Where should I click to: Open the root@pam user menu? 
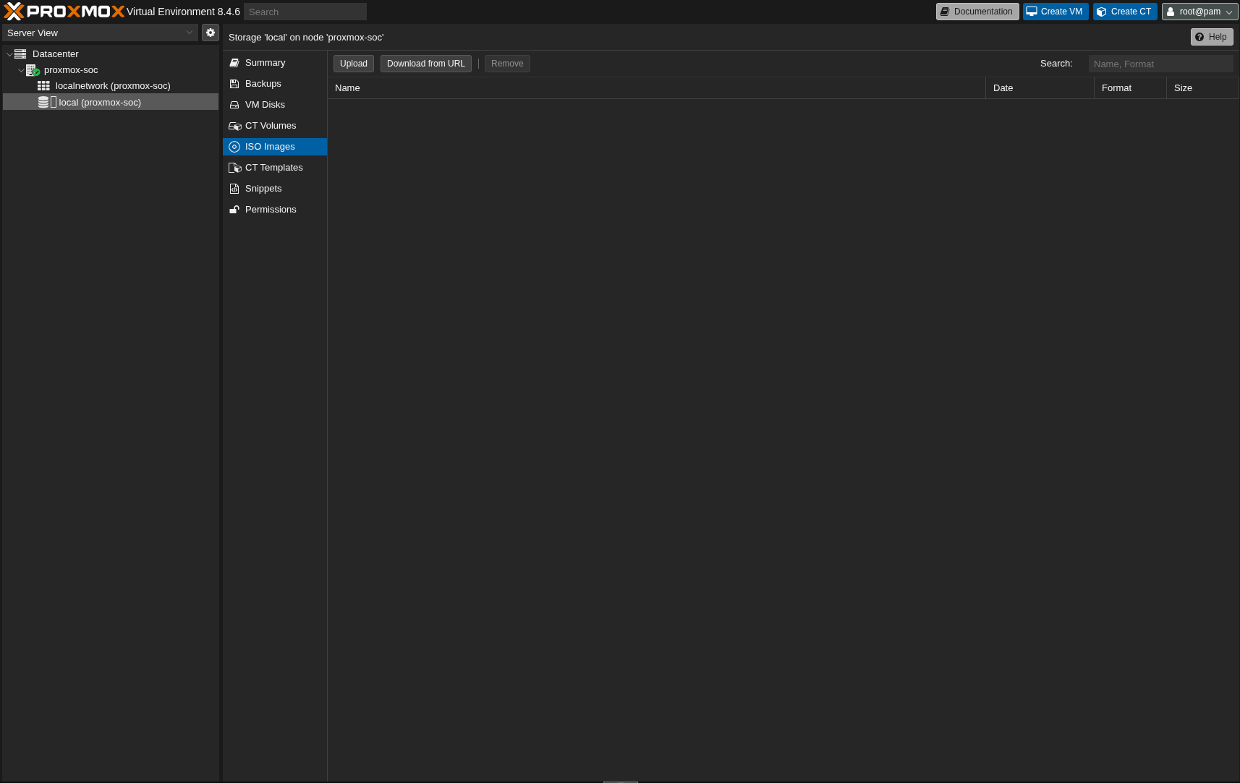[1199, 12]
